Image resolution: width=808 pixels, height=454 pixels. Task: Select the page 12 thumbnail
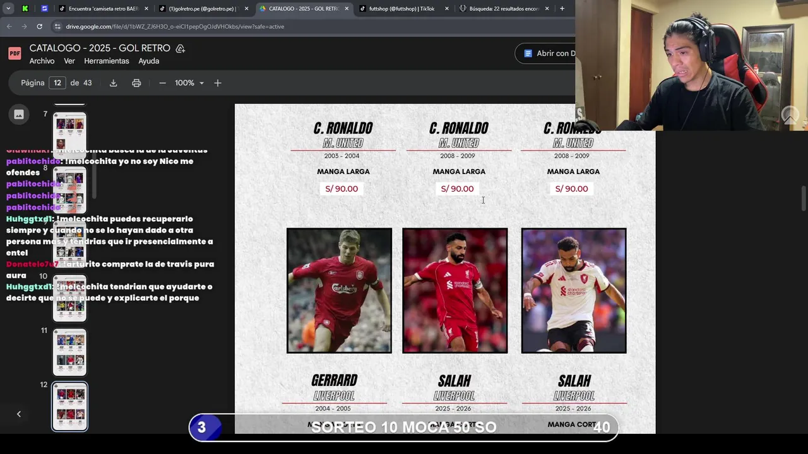coord(69,406)
